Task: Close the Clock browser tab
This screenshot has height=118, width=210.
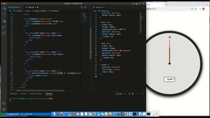Action: click(x=163, y=5)
